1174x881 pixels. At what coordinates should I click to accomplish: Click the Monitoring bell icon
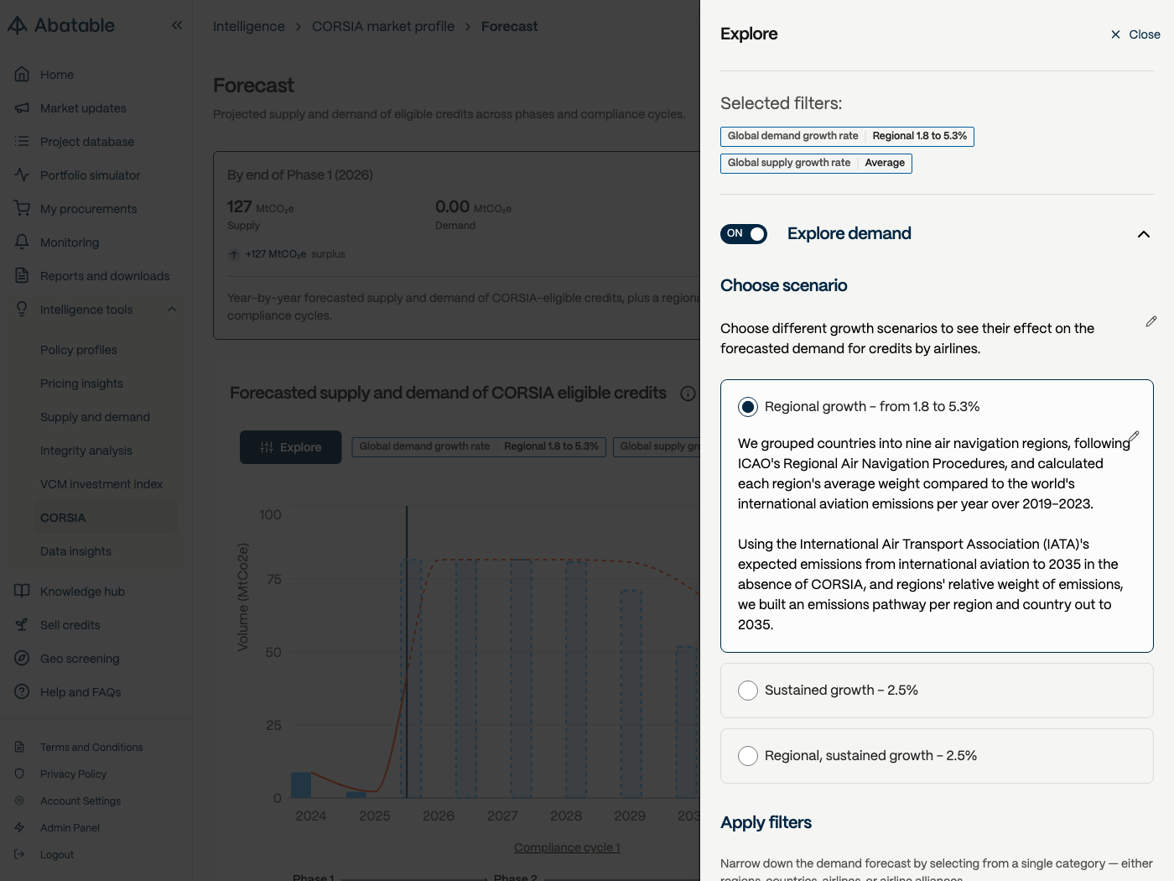pyautogui.click(x=23, y=242)
